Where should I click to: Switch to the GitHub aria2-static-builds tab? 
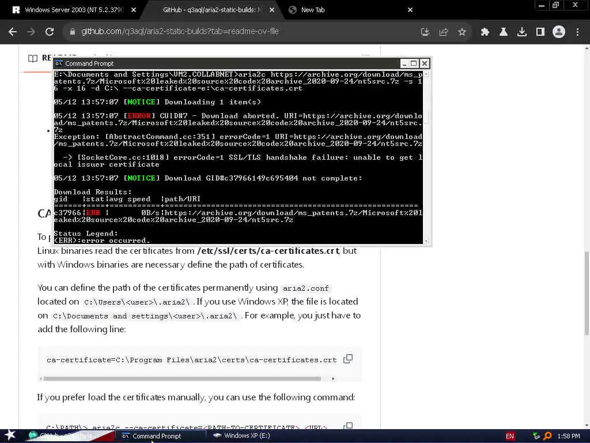212,10
